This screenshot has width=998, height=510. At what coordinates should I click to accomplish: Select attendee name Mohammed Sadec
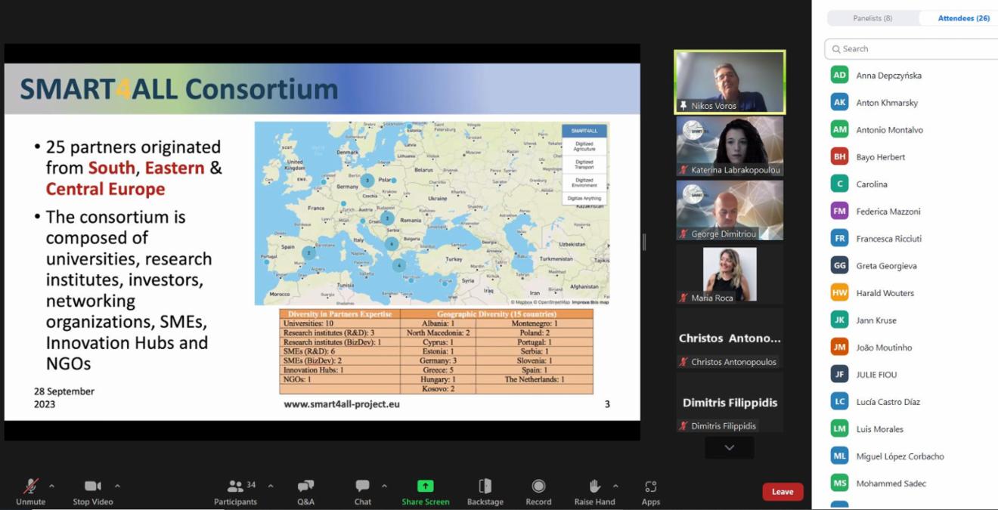coord(891,484)
